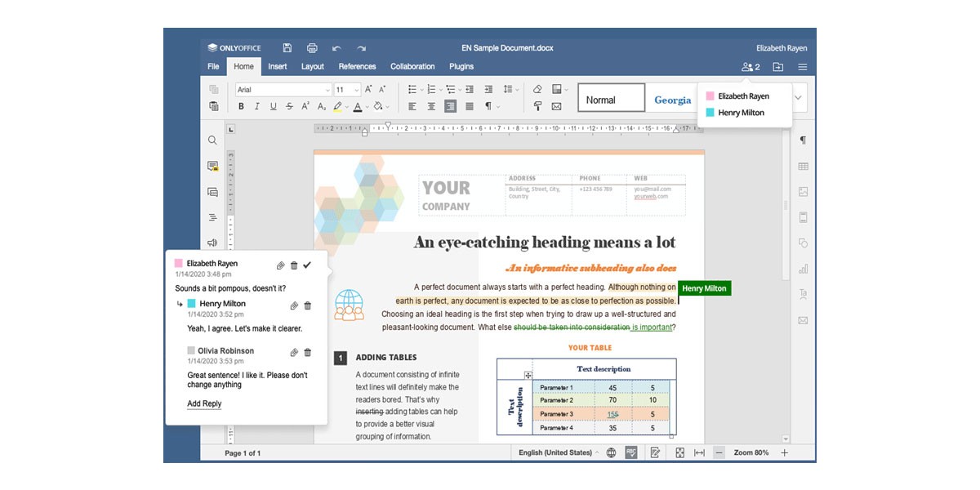Click the zoom in plus button
Image resolution: width=980 pixels, height=490 pixels.
[784, 452]
